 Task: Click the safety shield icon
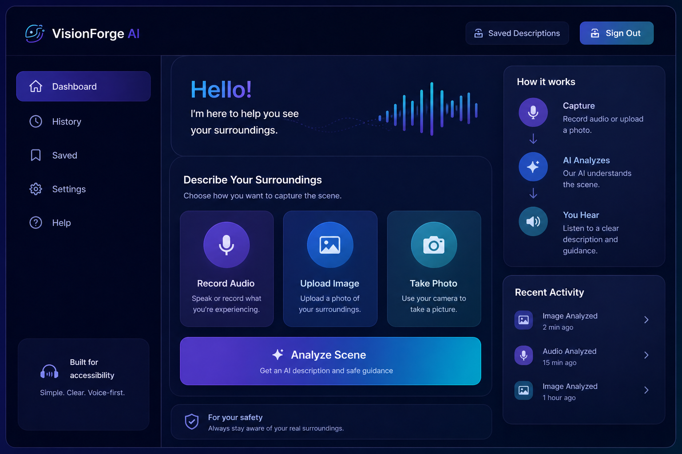pos(192,422)
